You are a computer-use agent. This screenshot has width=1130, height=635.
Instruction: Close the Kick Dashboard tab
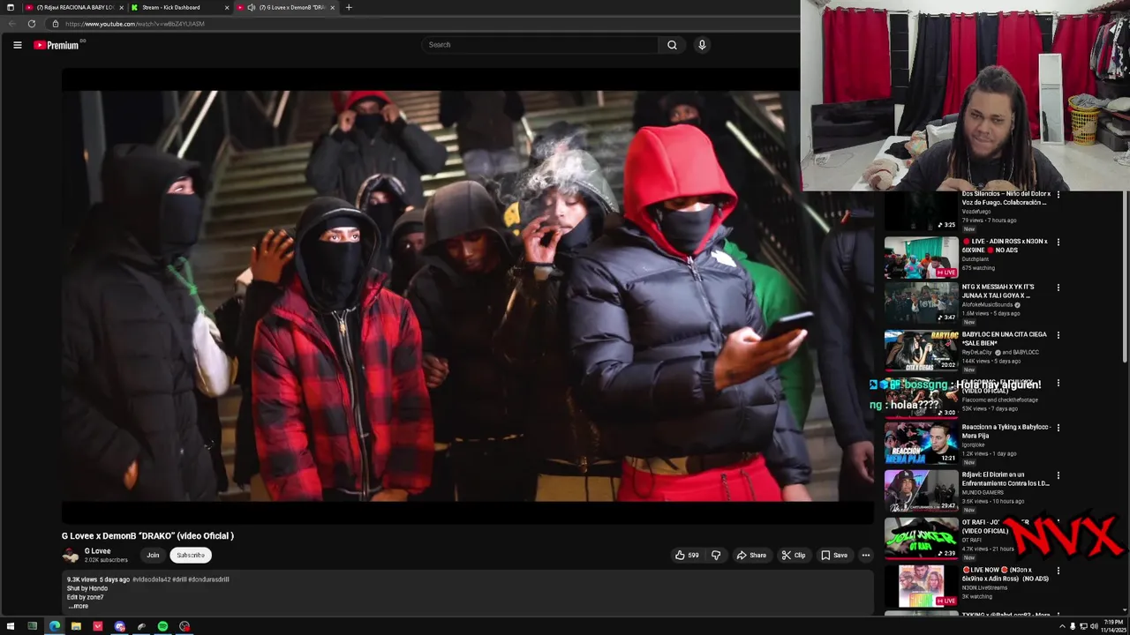tap(227, 7)
